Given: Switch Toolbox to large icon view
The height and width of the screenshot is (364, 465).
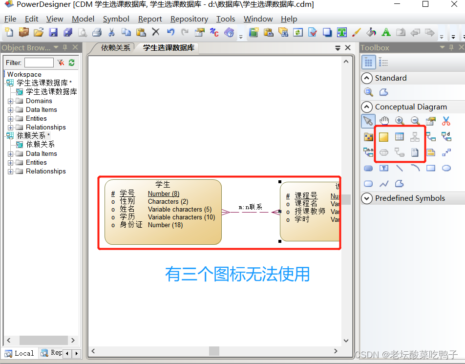Looking at the screenshot, I should click(368, 63).
